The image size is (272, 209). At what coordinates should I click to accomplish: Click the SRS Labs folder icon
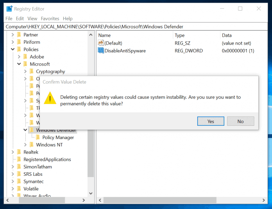(19, 174)
